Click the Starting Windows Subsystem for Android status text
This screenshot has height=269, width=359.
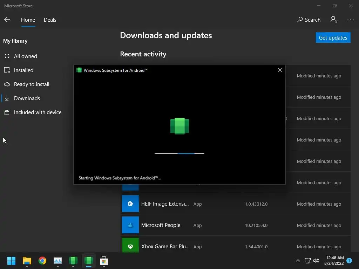pyautogui.click(x=120, y=178)
